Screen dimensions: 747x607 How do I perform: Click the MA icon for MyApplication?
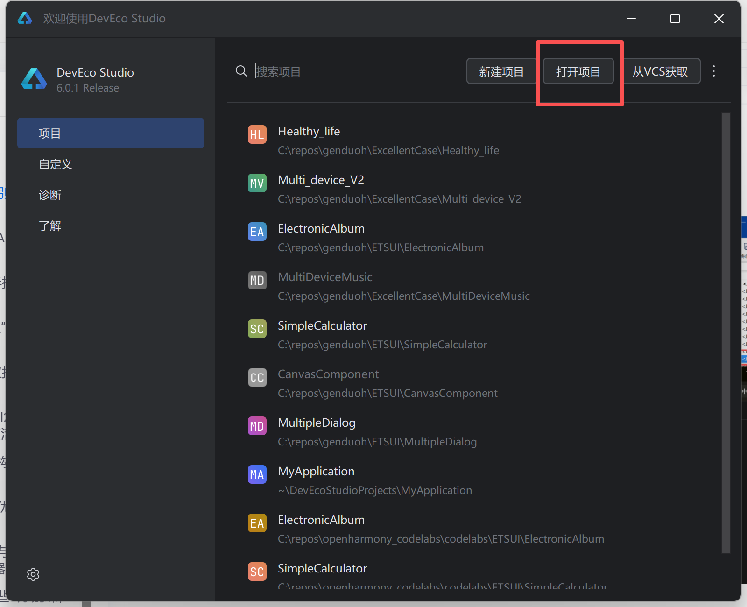tap(257, 474)
